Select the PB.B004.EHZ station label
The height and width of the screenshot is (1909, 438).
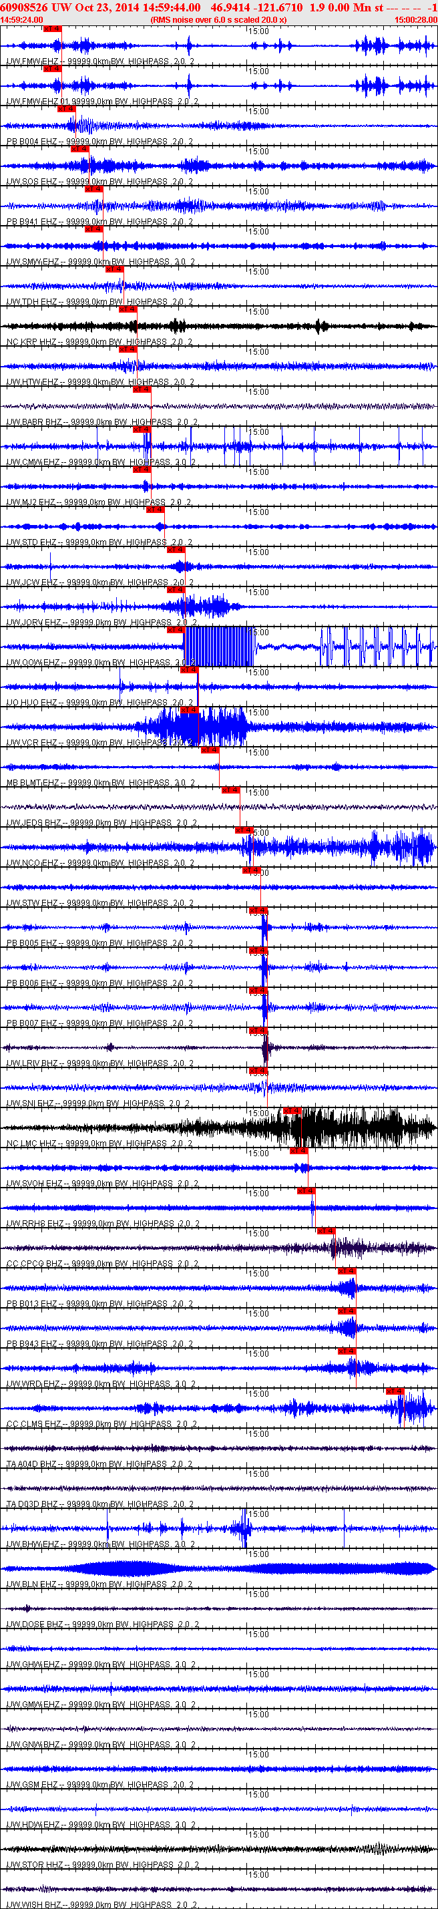(x=99, y=141)
